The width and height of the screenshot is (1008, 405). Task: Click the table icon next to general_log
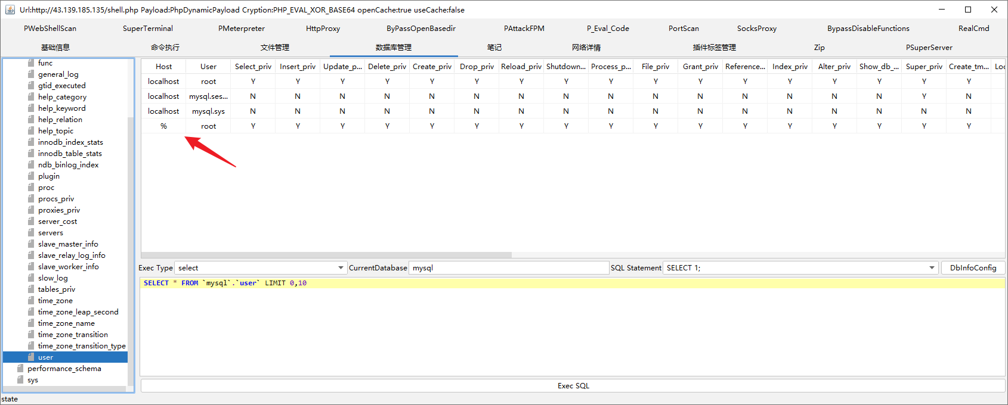click(x=31, y=74)
